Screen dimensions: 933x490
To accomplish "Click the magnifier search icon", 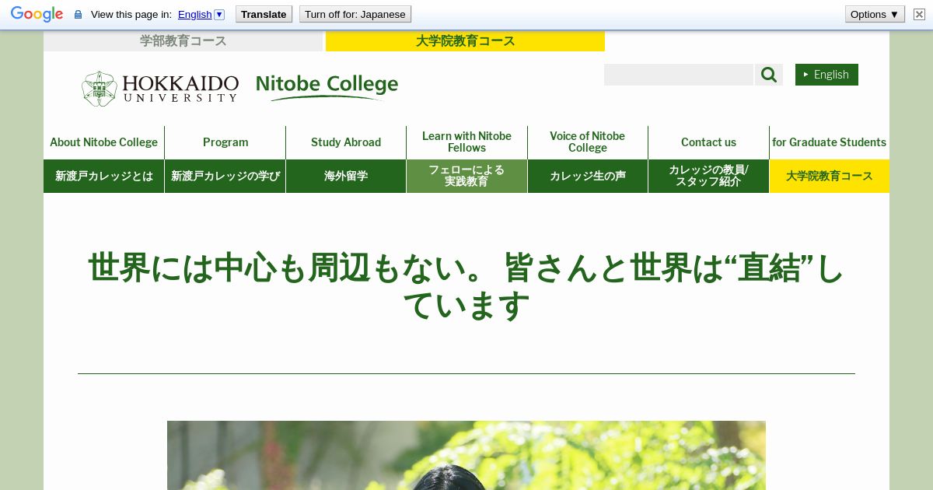I will pyautogui.click(x=769, y=75).
